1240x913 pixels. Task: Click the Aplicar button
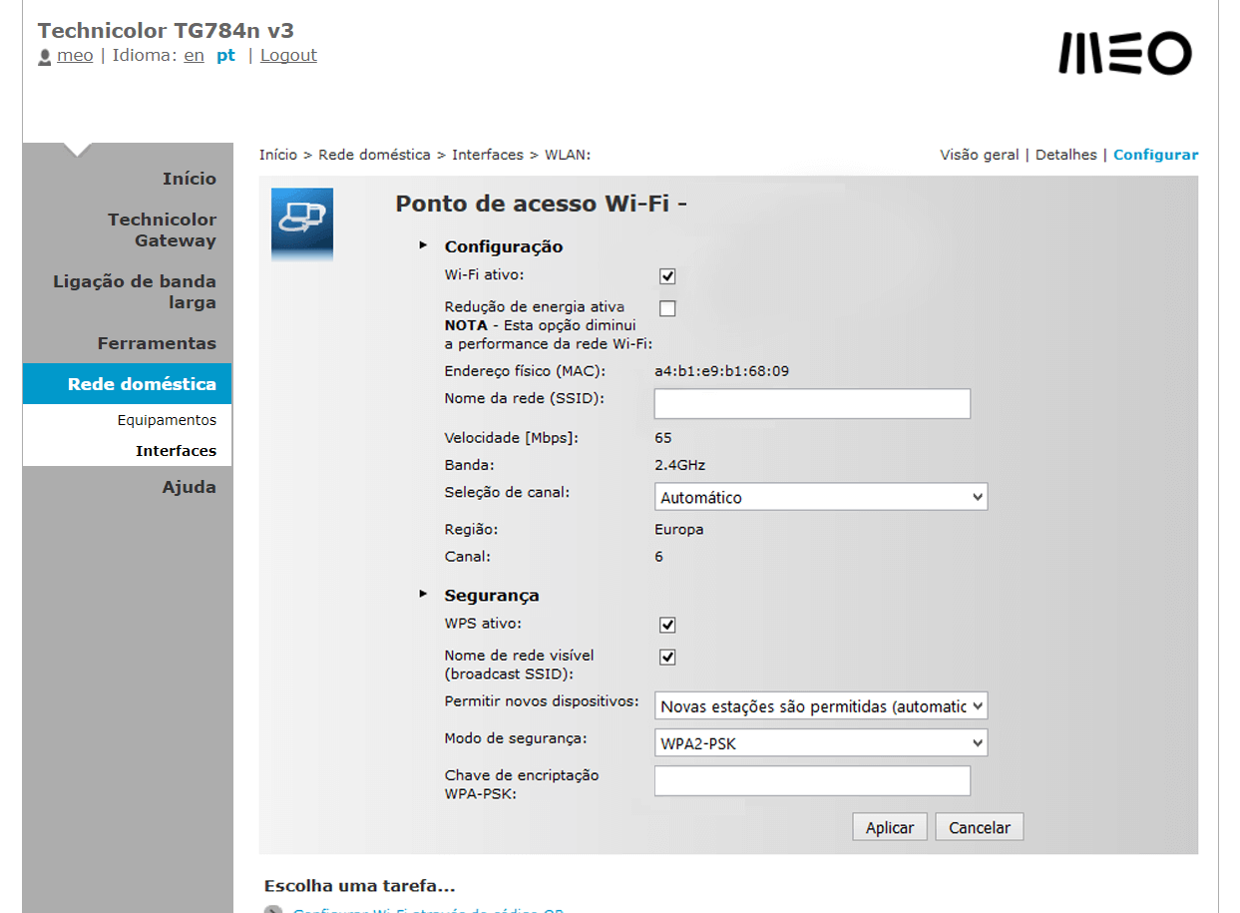[889, 827]
